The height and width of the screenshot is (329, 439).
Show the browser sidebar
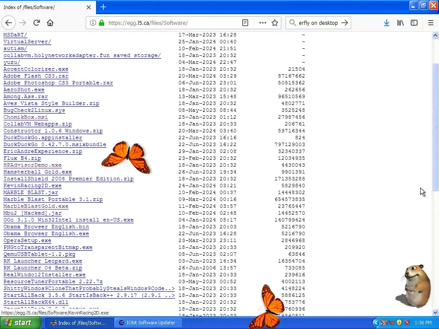pyautogui.click(x=414, y=23)
